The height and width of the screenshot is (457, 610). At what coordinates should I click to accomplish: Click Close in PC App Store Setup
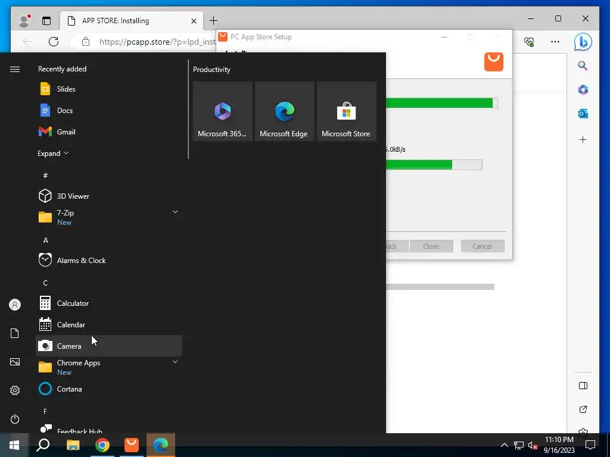[431, 246]
